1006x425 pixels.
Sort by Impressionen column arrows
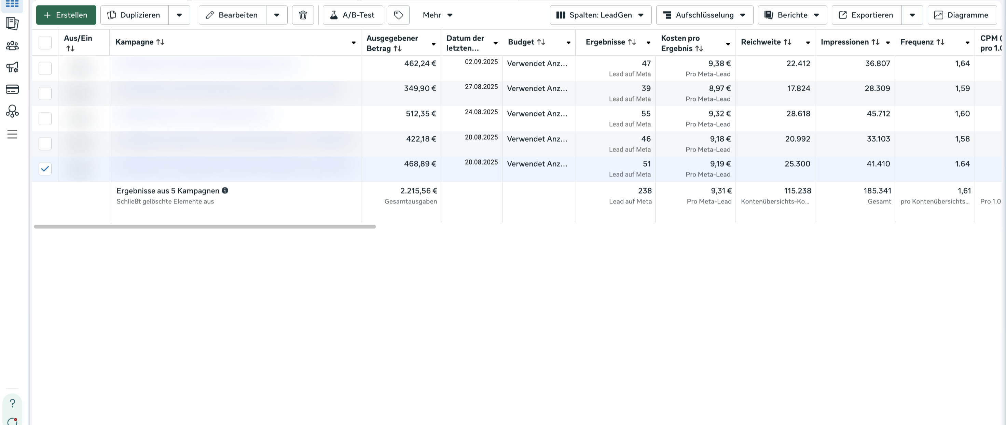(x=876, y=42)
